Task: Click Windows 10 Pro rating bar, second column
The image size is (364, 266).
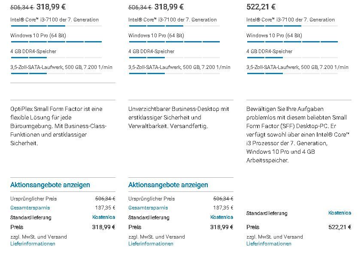Action: 174,42
